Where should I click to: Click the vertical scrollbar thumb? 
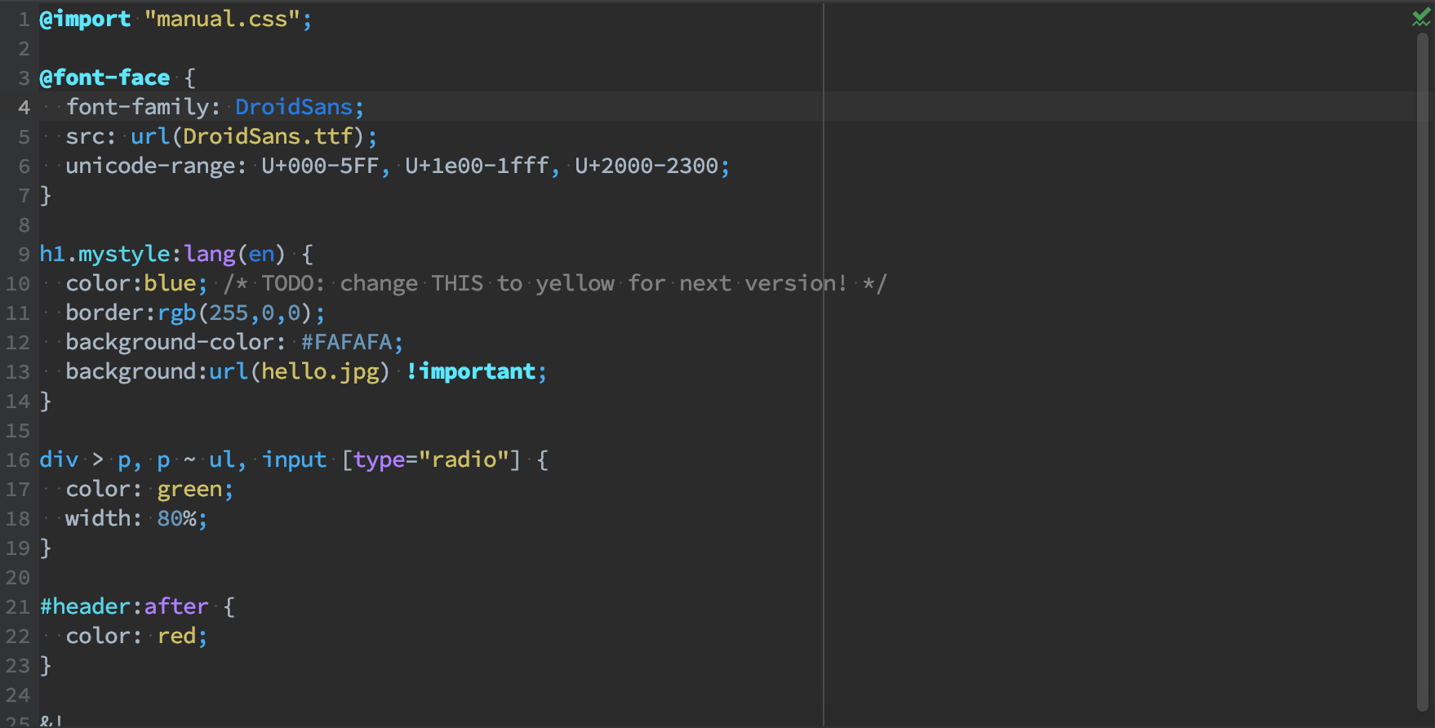(x=1424, y=371)
